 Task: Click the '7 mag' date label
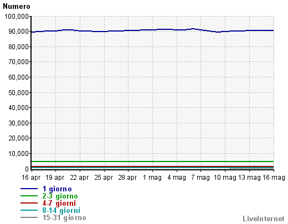point(200,178)
